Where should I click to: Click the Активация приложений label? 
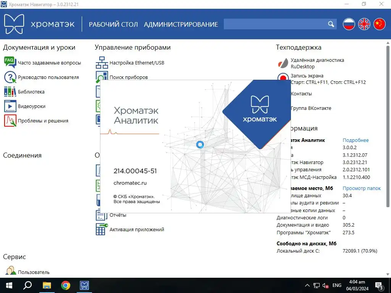point(137,229)
